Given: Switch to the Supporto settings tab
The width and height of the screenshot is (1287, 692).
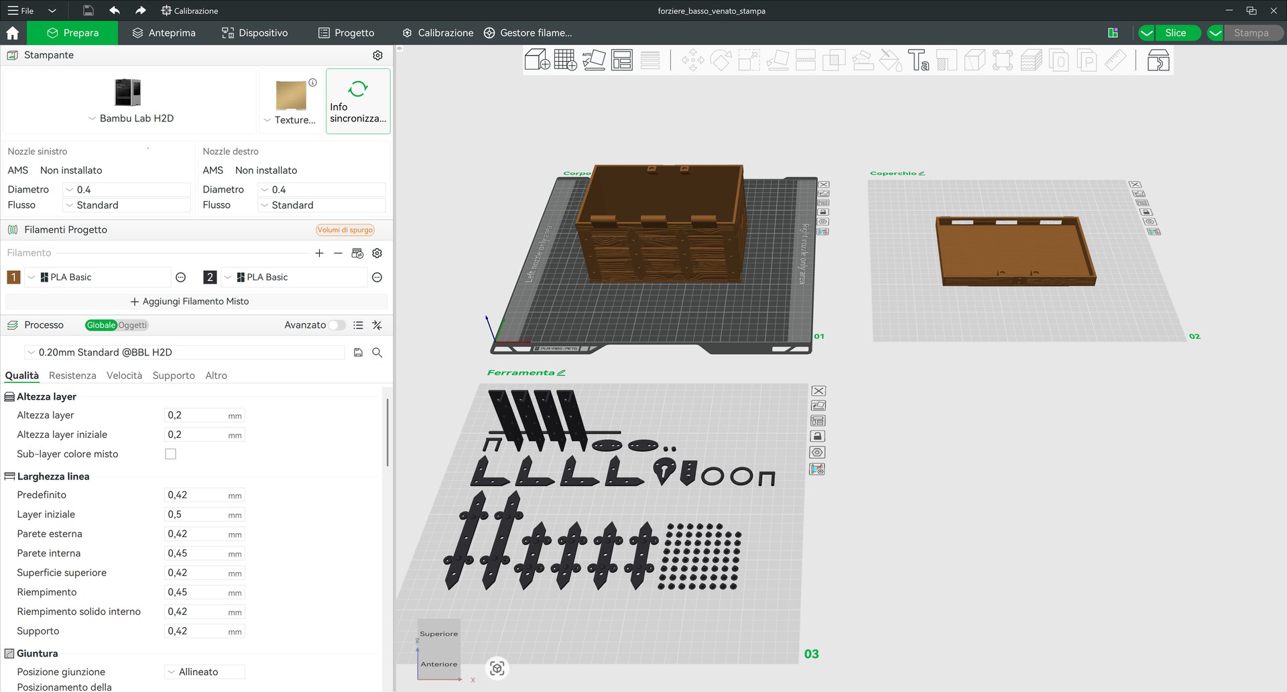Looking at the screenshot, I should [174, 376].
